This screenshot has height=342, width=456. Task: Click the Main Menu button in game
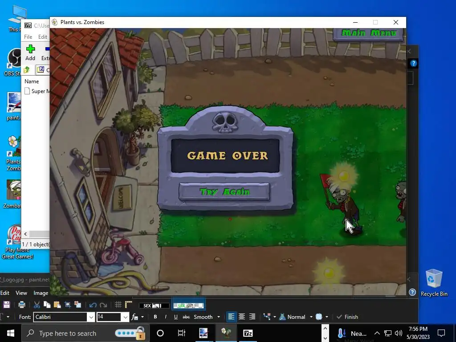(368, 33)
